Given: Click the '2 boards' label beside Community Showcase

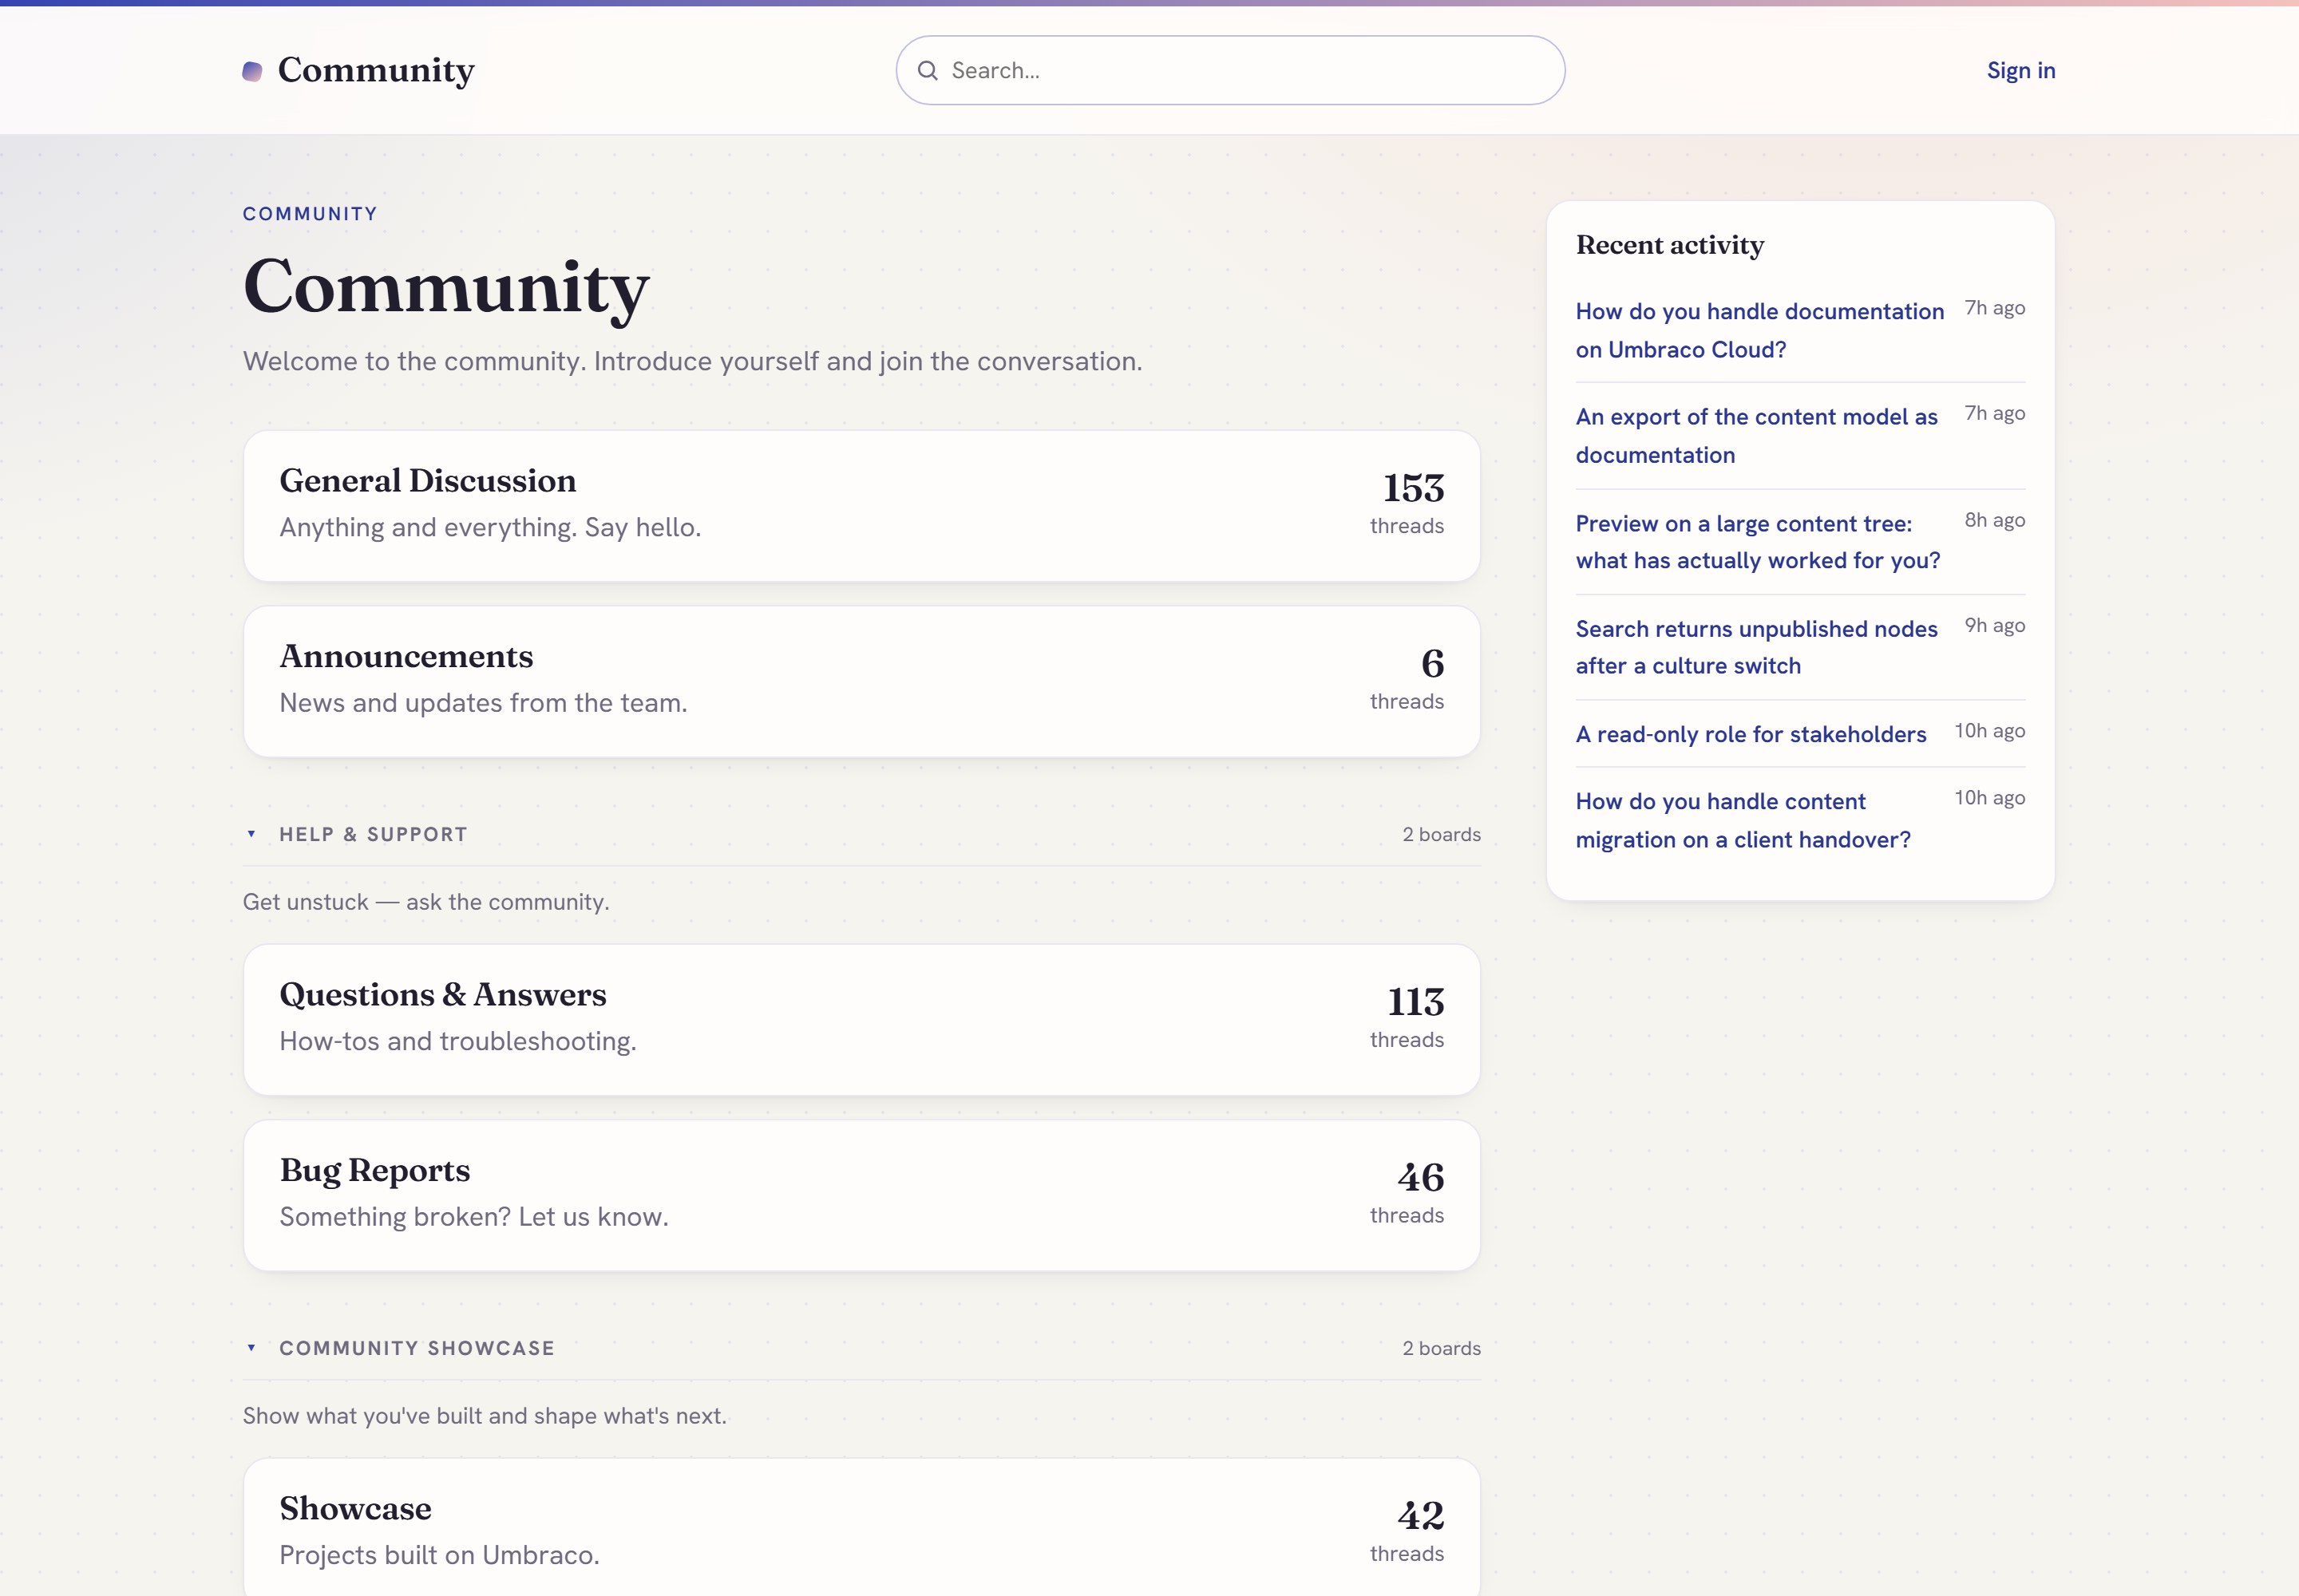Looking at the screenshot, I should click(x=1441, y=1348).
